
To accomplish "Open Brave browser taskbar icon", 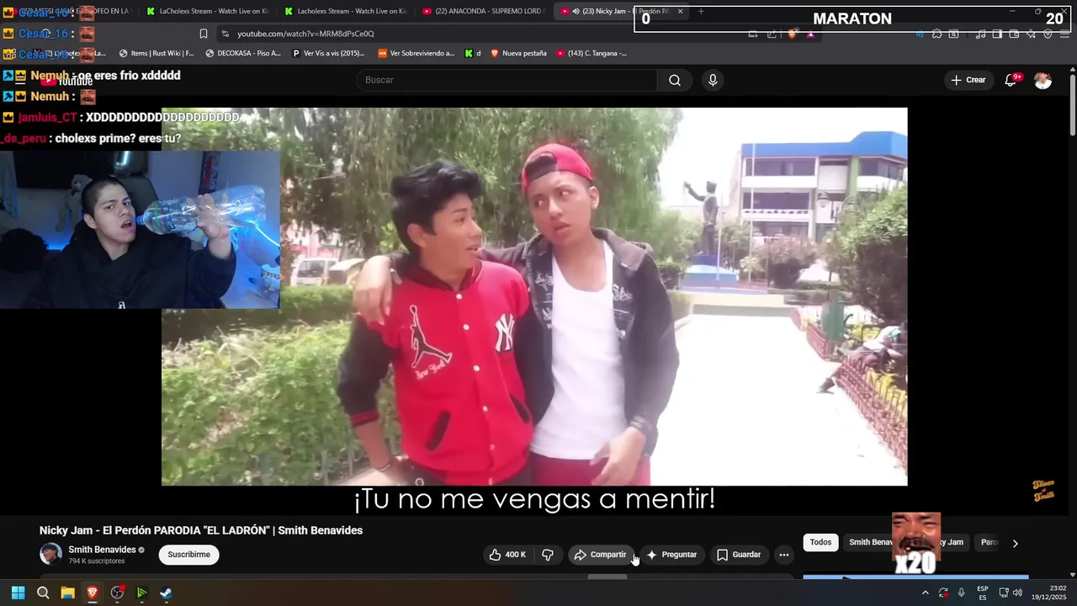I will (x=93, y=593).
